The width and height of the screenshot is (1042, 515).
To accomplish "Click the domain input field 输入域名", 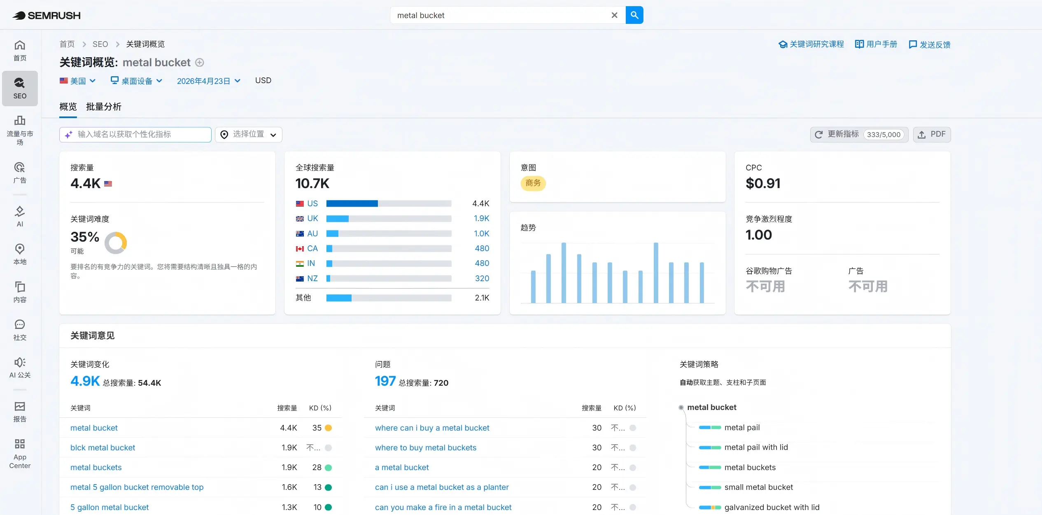I will [135, 135].
